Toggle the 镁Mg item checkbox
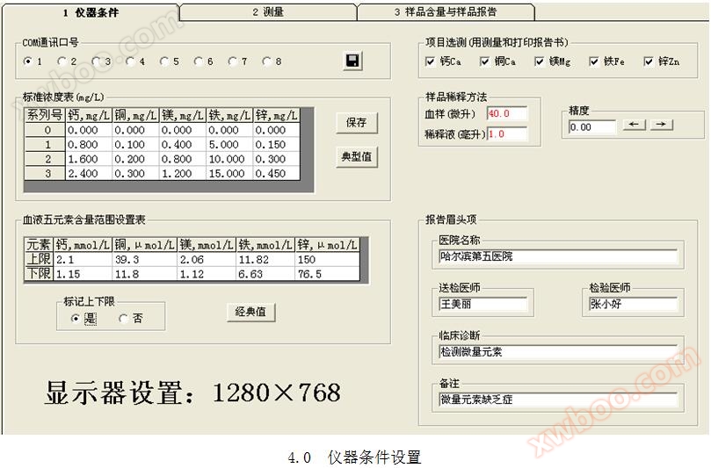Screen dimensions: 711x468 (x=540, y=61)
